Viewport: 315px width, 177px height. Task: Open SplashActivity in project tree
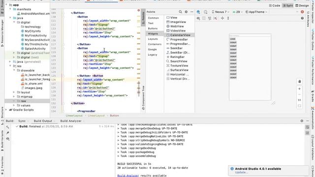click(x=35, y=49)
